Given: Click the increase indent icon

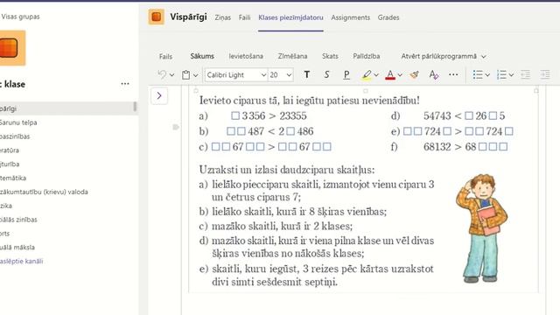Looking at the screenshot, I should 545,74.
